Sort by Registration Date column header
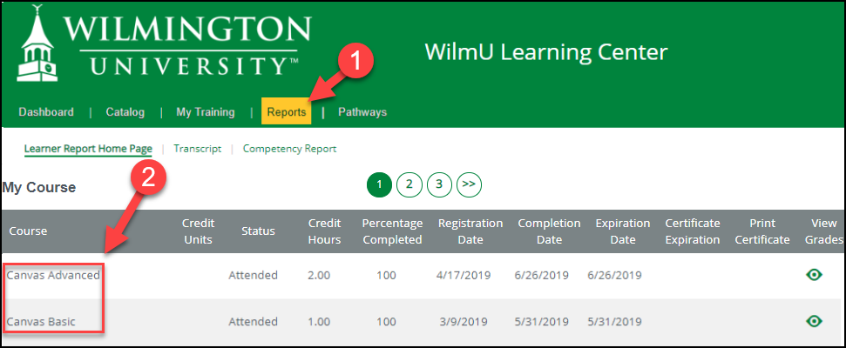Viewport: 846px width, 348px height. [x=470, y=231]
